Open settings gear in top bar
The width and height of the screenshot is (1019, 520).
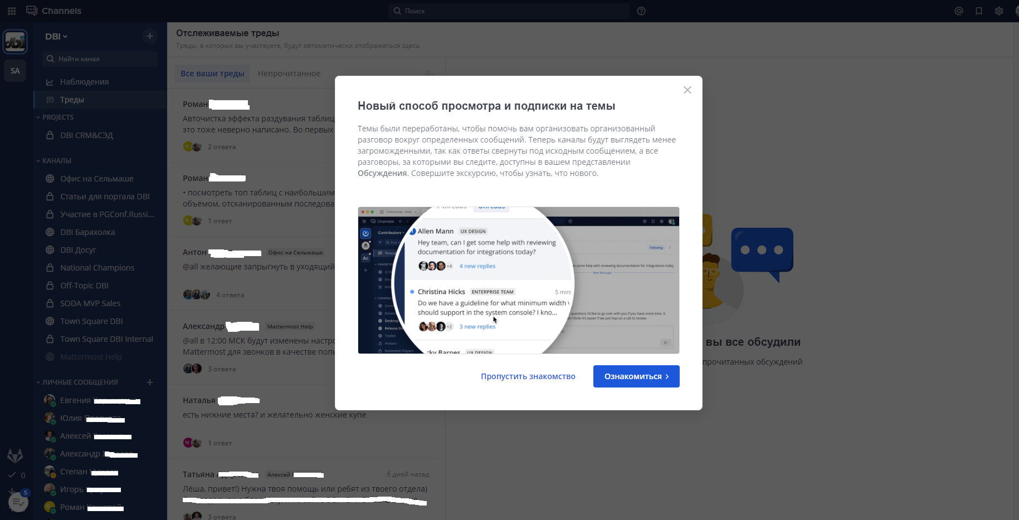point(999,11)
